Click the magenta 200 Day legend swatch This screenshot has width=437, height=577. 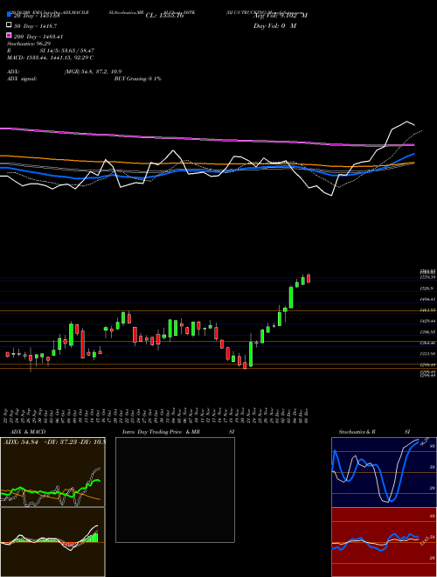[x=9, y=36]
